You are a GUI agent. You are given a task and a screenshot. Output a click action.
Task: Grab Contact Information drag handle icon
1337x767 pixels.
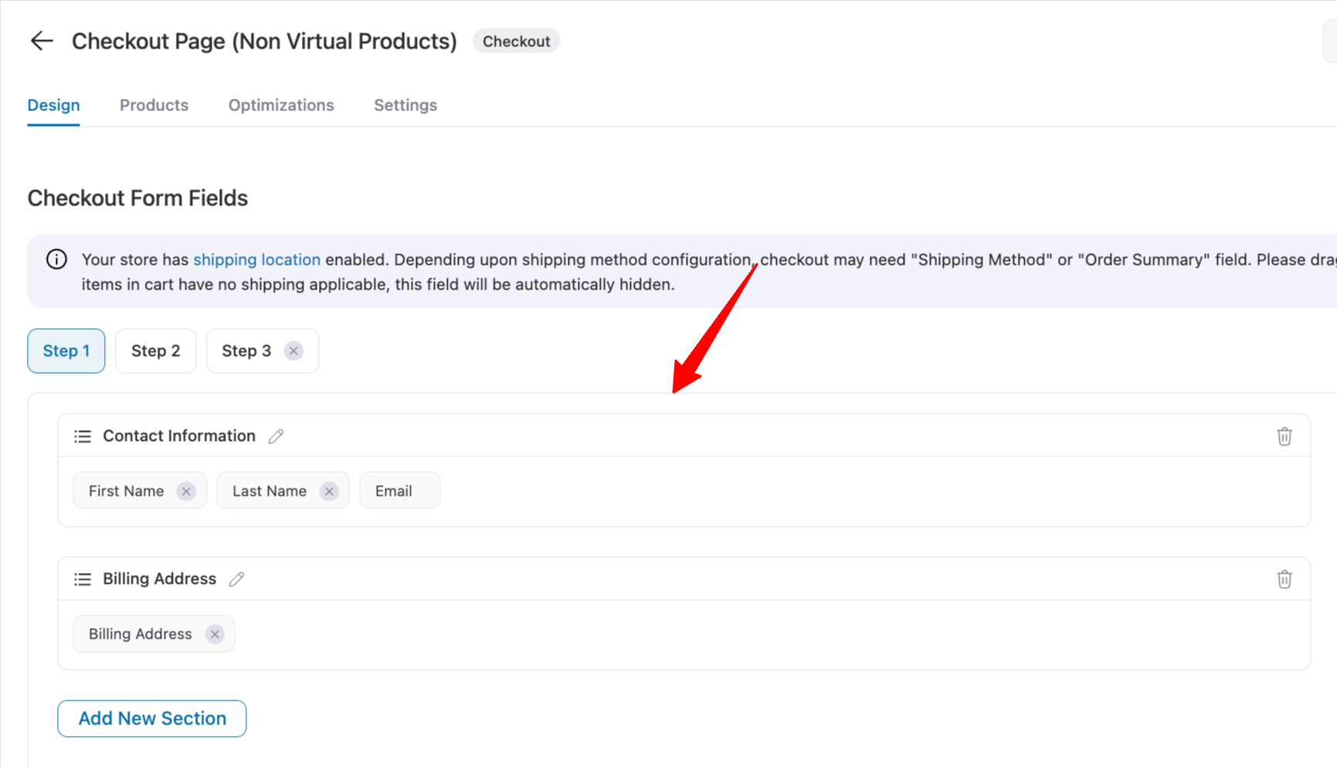83,436
